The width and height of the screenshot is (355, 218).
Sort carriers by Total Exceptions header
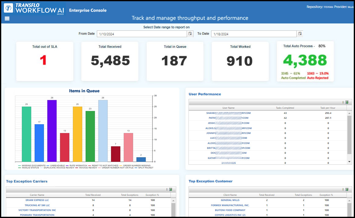(x=130, y=195)
